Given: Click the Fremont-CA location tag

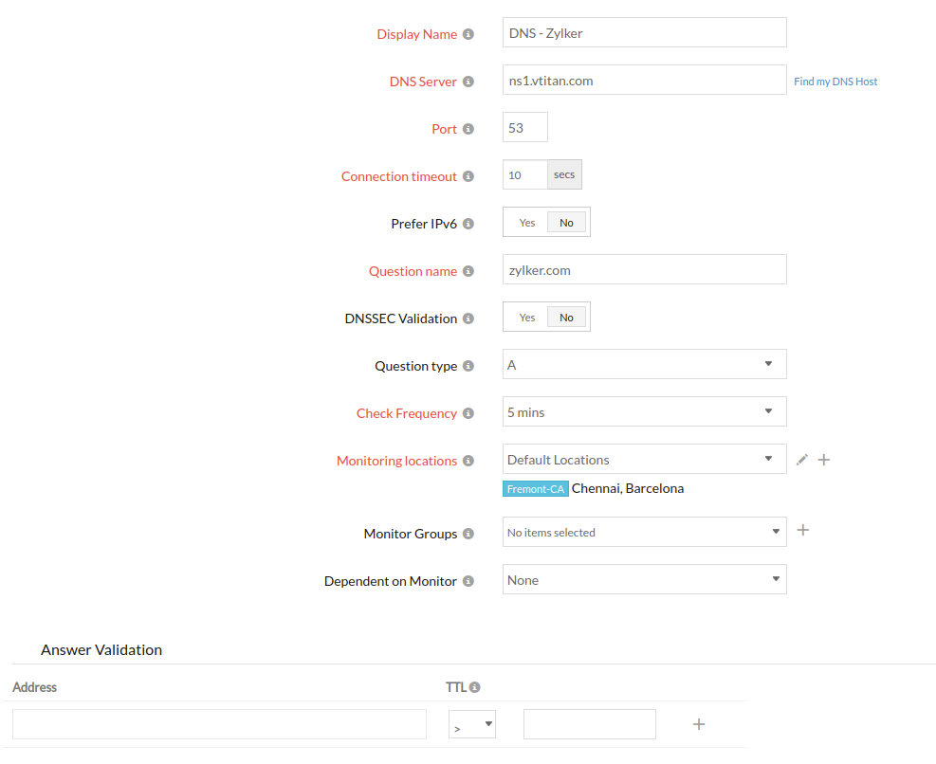Looking at the screenshot, I should (x=535, y=489).
